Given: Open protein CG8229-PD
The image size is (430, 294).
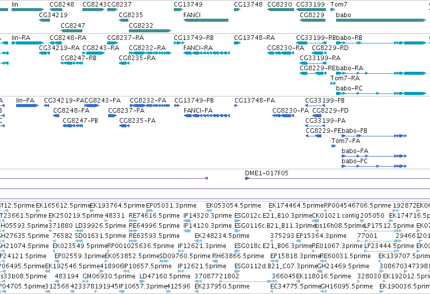Looking at the screenshot, I should (x=330, y=111).
